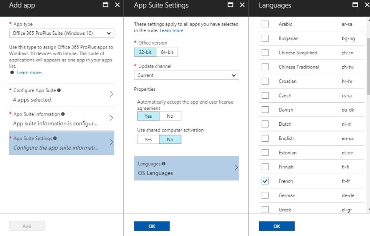This screenshot has width=370, height=236.
Task: Click the fr-fr language code
Action: (346, 181)
